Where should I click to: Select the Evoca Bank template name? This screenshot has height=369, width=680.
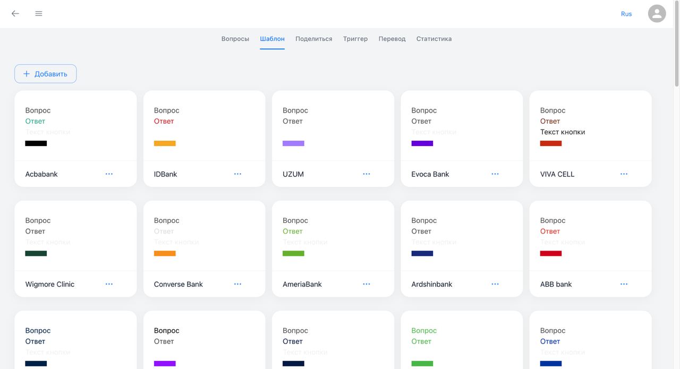click(430, 174)
